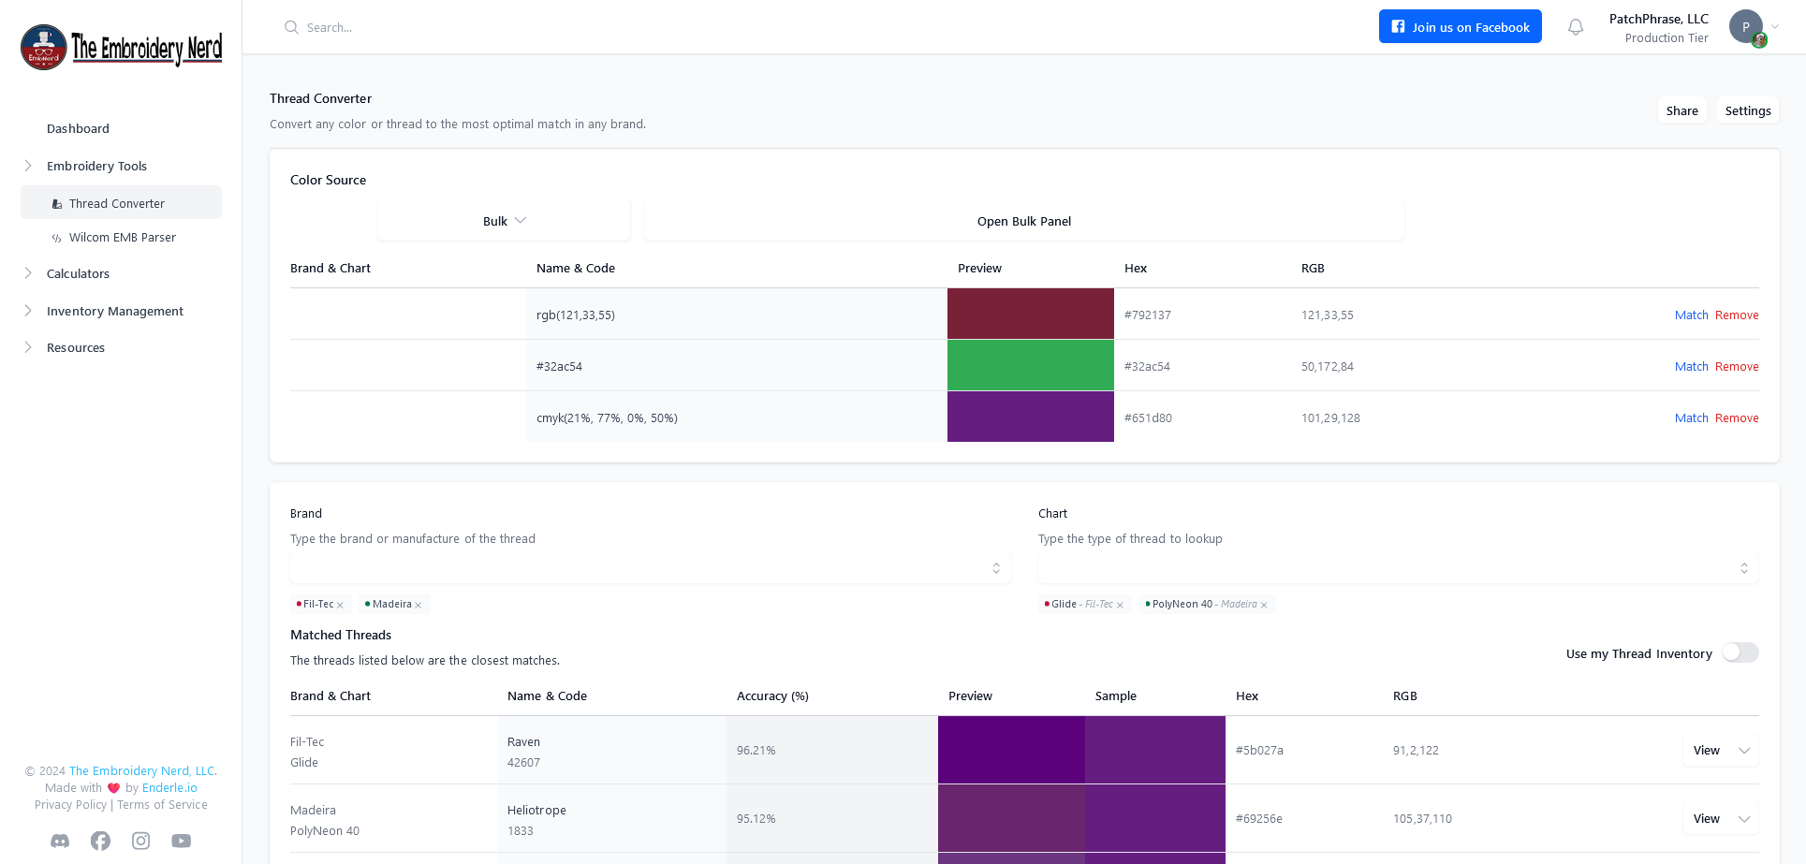Click the search magnifier icon
The height and width of the screenshot is (864, 1806).
(x=291, y=27)
